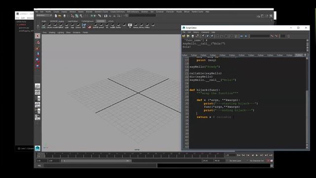
Task: Toggle Show Line Numbers in Script Editor
Action: (236, 36)
